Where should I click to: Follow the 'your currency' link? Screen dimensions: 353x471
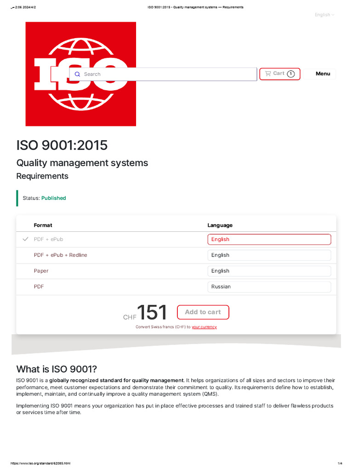(x=204, y=327)
